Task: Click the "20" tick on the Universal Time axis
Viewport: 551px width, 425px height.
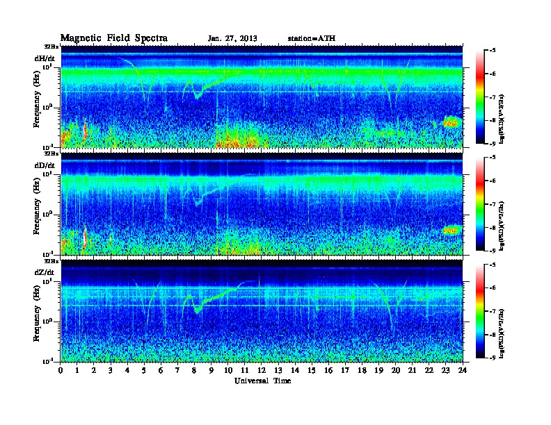Action: 396,370
